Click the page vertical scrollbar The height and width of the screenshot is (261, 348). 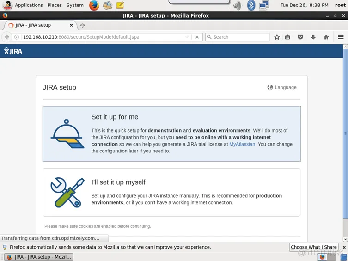pos(345,134)
